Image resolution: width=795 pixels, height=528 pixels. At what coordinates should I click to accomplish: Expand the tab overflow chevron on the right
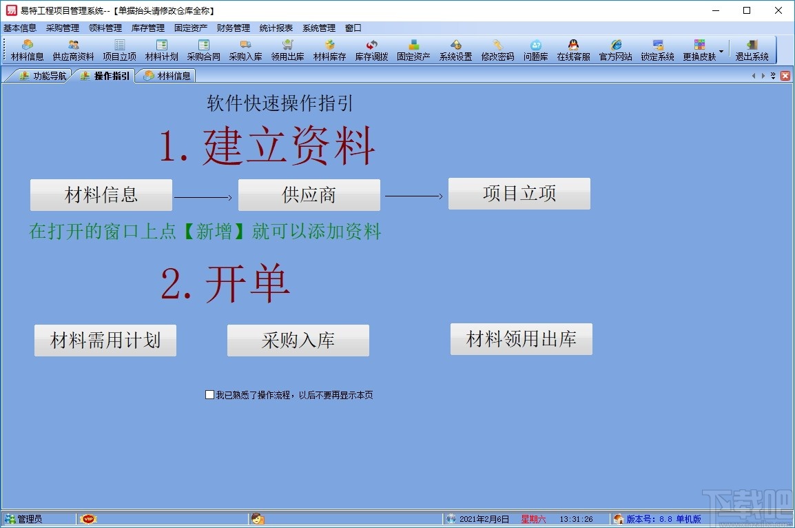pyautogui.click(x=773, y=76)
